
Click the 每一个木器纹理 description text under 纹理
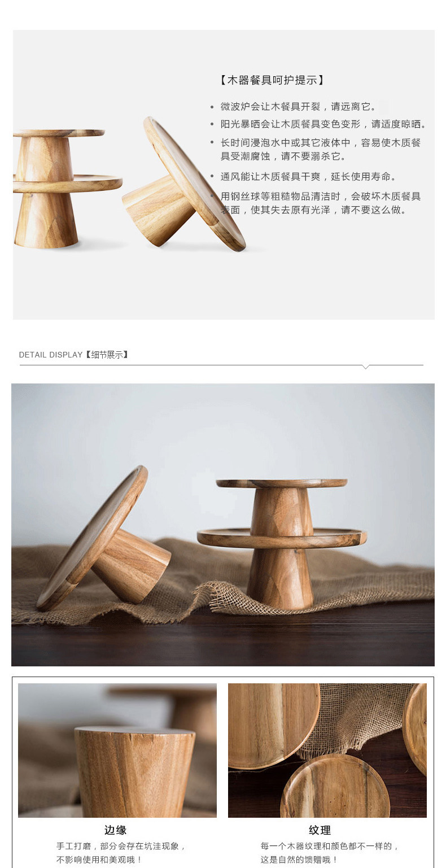(x=330, y=853)
